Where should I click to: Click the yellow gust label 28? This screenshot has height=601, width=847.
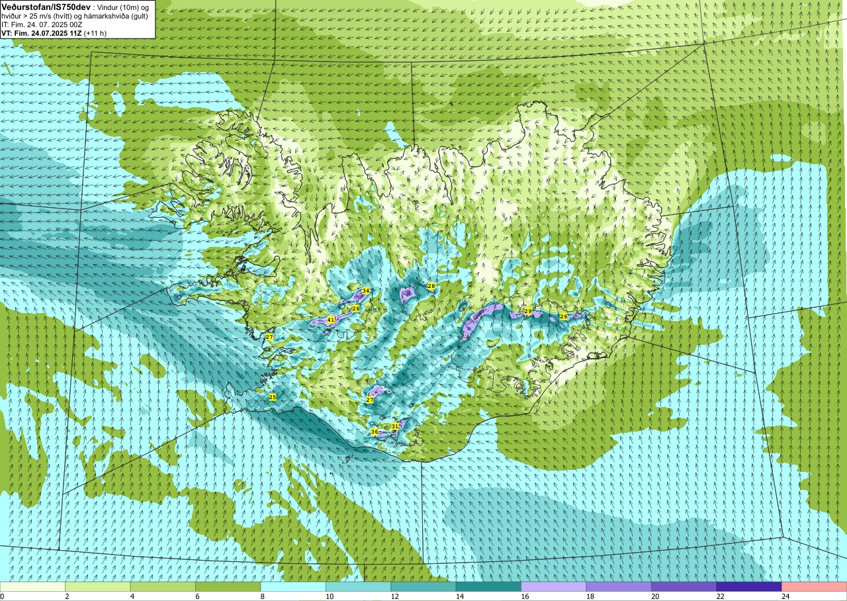click(431, 286)
